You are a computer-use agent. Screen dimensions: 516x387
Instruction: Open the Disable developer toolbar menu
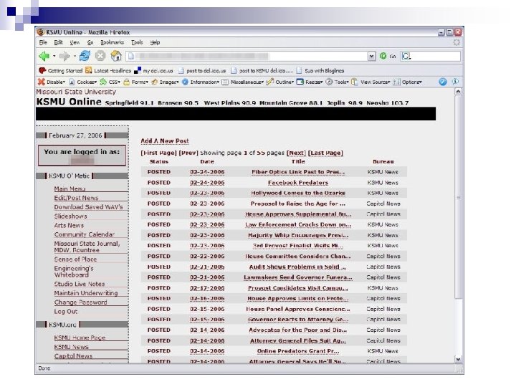pos(52,82)
